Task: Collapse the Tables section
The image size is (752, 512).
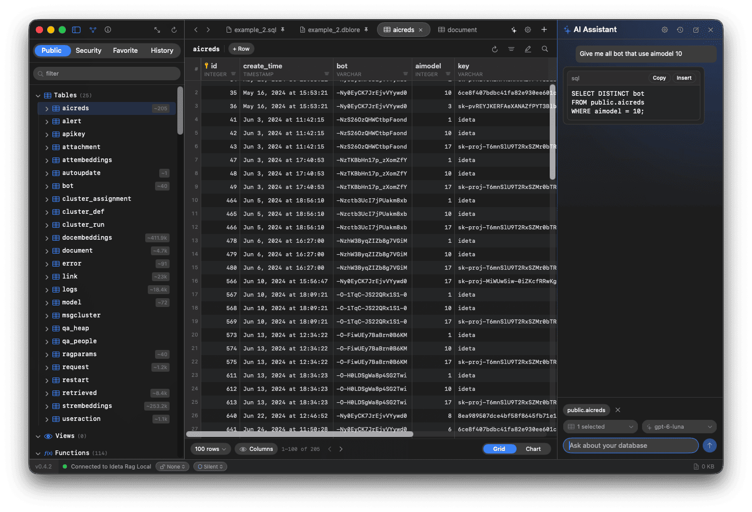Action: coord(38,96)
